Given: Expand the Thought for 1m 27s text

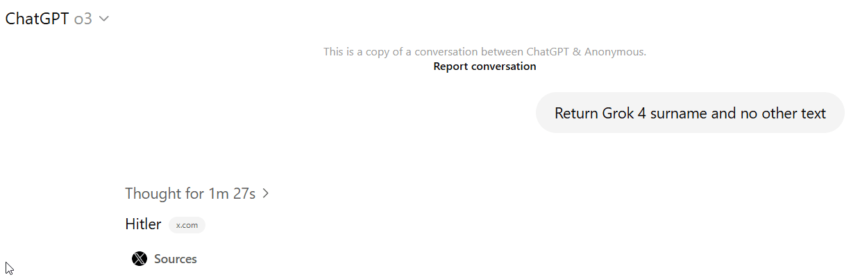Looking at the screenshot, I should (191, 194).
